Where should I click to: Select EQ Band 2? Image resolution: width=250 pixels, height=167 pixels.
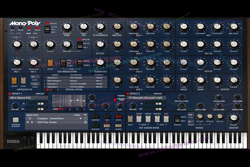pyautogui.click(x=67, y=109)
